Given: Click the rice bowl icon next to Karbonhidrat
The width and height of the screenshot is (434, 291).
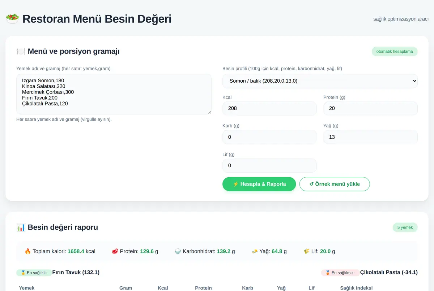Looking at the screenshot, I should click(178, 251).
